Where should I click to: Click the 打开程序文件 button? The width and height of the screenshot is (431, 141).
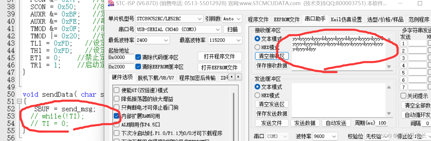click(220, 56)
